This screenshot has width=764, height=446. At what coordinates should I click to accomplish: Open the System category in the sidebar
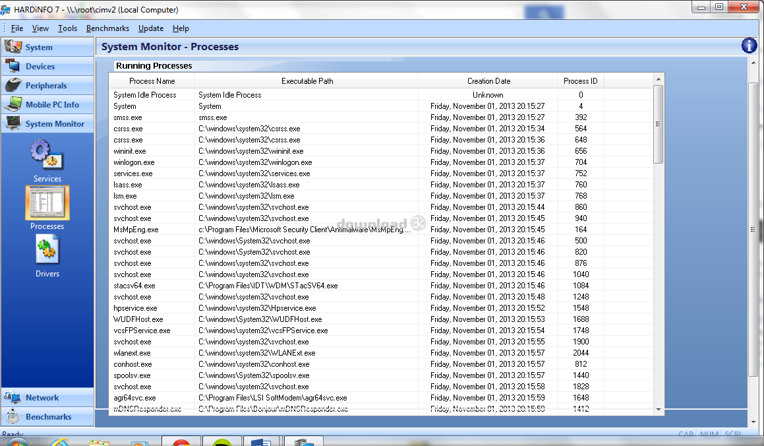coord(47,48)
